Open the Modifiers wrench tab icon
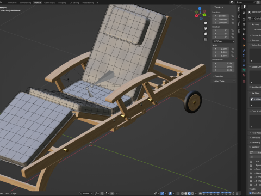This screenshot has height=196, width=261. (x=244, y=51)
